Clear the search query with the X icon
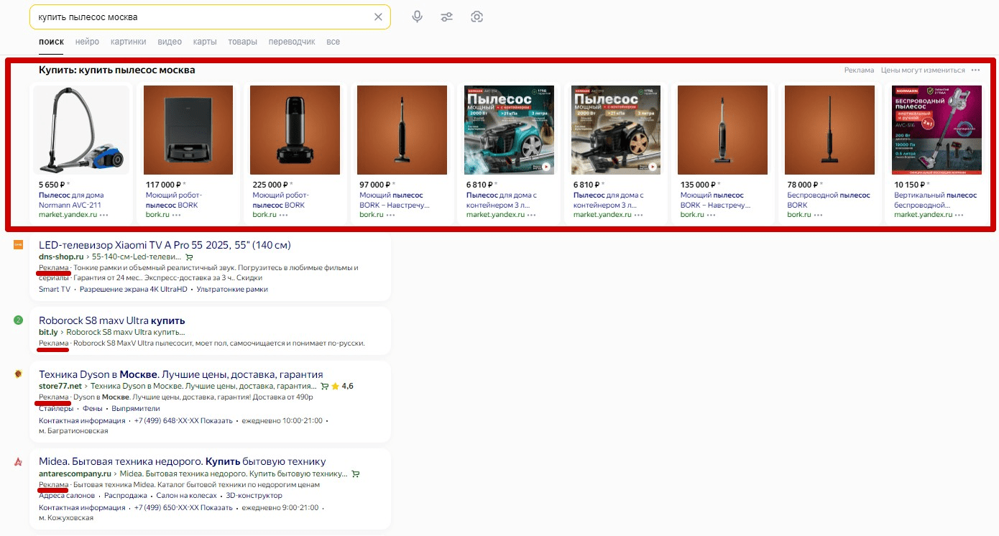The width and height of the screenshot is (999, 536). point(378,17)
